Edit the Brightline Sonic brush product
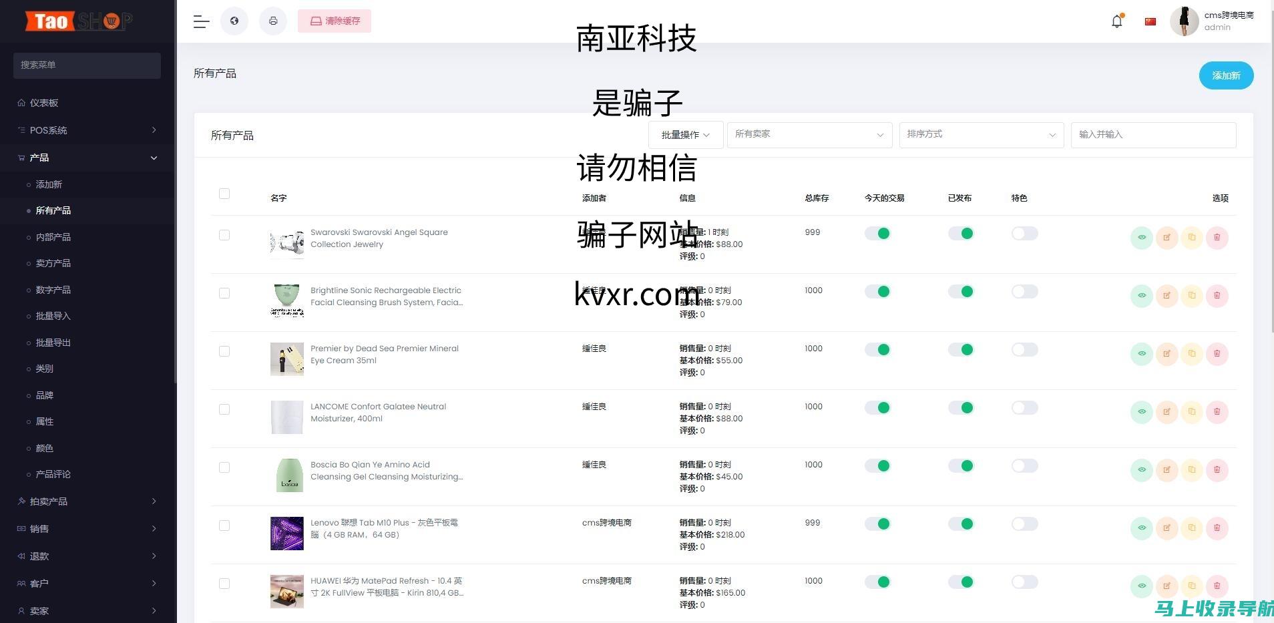The image size is (1274, 623). pyautogui.click(x=1167, y=296)
